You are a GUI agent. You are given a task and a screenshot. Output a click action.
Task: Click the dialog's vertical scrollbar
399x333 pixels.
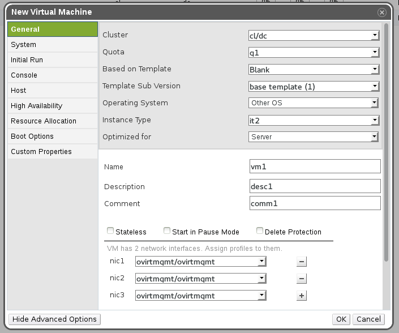point(387,142)
